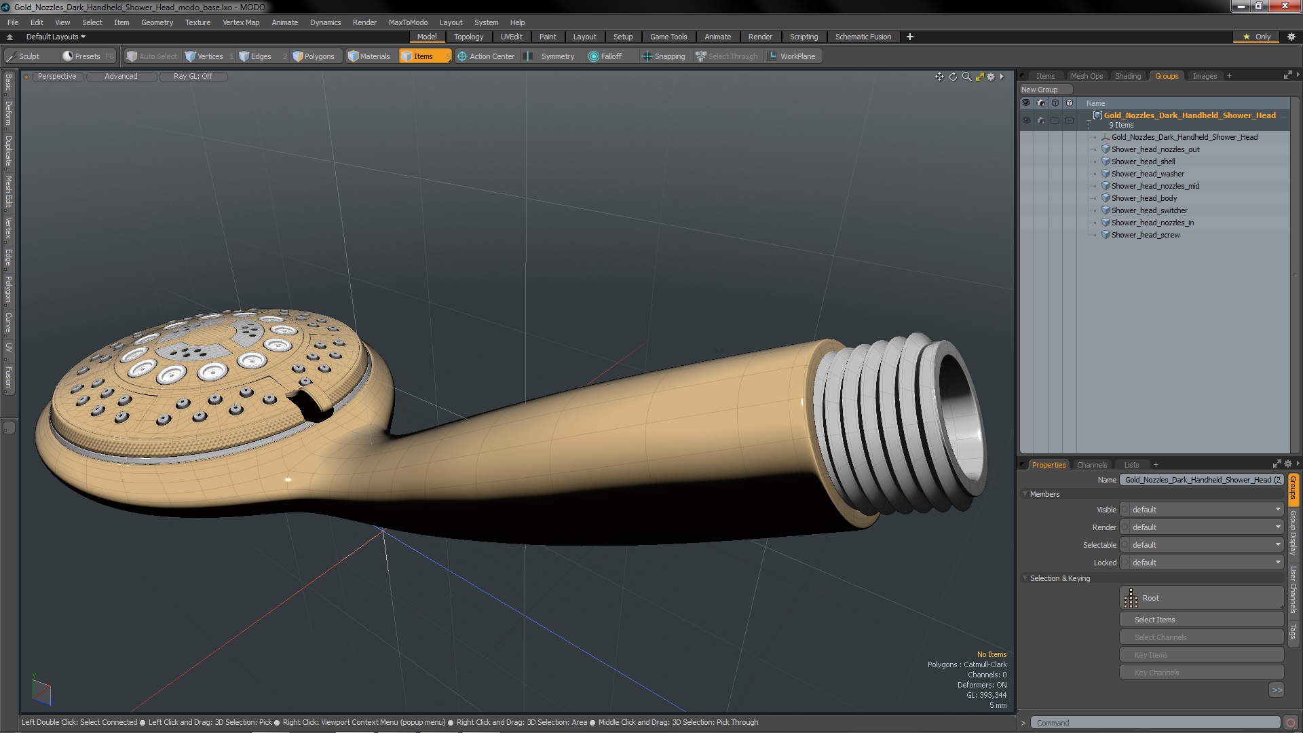Screen dimensions: 1303x733
Task: Click the Command input field
Action: point(1154,723)
